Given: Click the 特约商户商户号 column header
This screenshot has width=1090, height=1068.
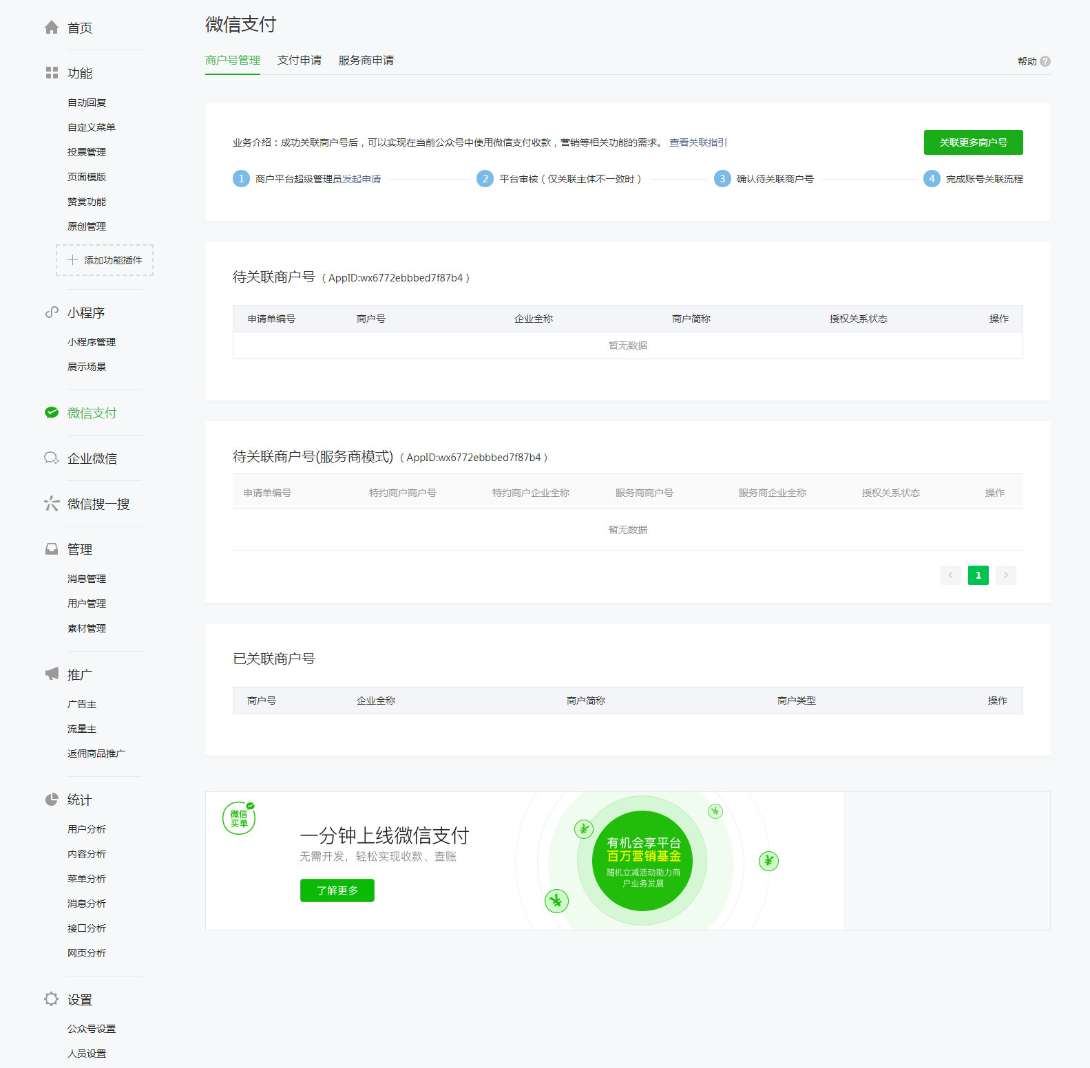Looking at the screenshot, I should pos(403,493).
